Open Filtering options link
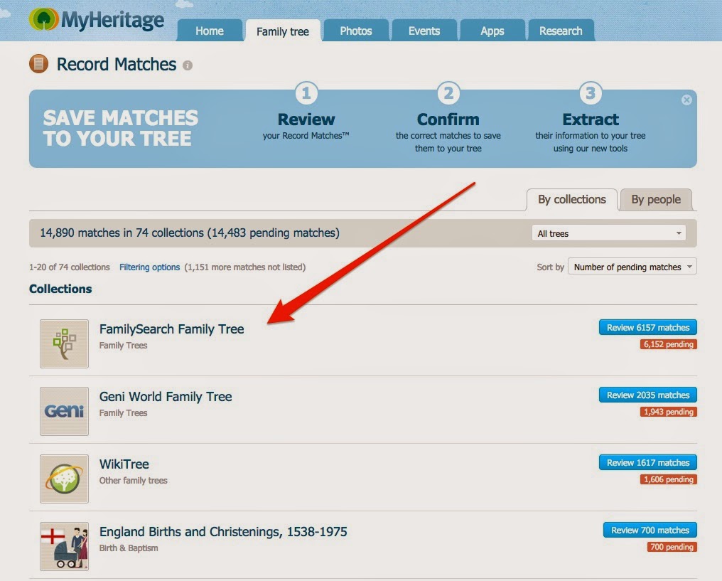This screenshot has width=722, height=581. pos(150,267)
